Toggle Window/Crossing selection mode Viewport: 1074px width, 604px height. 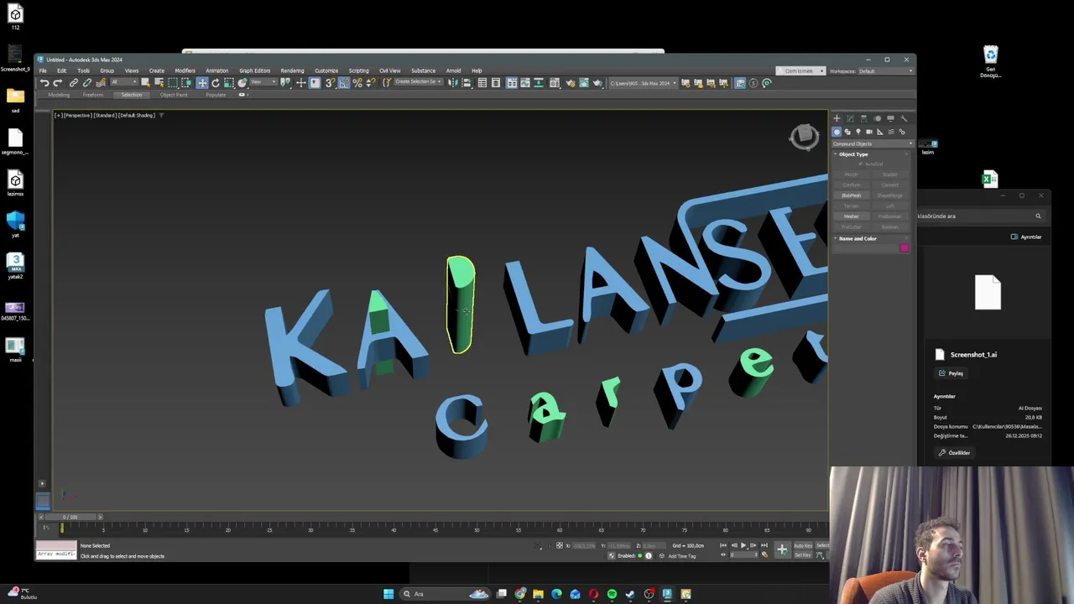pyautogui.click(x=186, y=82)
